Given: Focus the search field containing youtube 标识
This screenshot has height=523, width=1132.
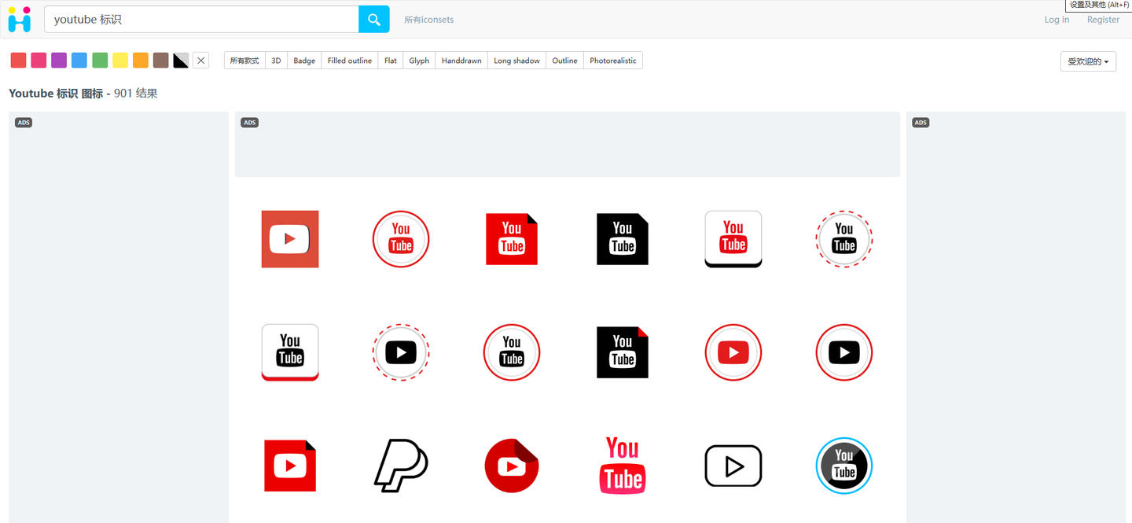Looking at the screenshot, I should coord(201,20).
